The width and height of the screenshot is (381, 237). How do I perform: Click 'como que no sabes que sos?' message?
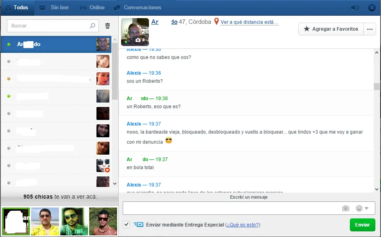[159, 57]
